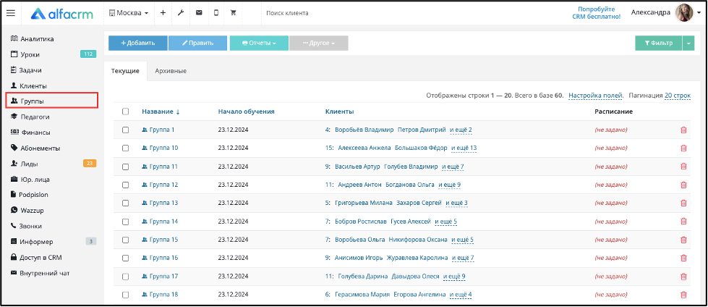Expand the Отчеты dropdown button
Viewport: 708px width, 307px height.
(x=259, y=43)
